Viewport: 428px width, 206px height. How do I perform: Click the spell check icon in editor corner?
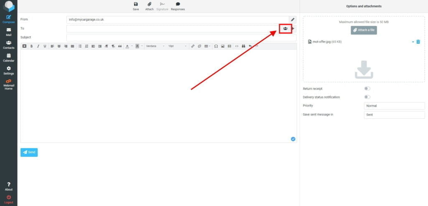tap(293, 139)
